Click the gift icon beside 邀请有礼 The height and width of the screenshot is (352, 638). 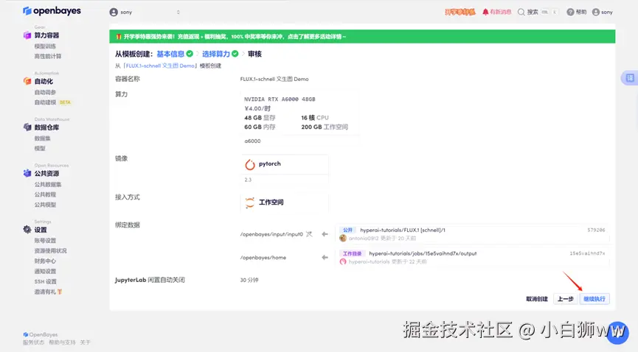coord(60,292)
